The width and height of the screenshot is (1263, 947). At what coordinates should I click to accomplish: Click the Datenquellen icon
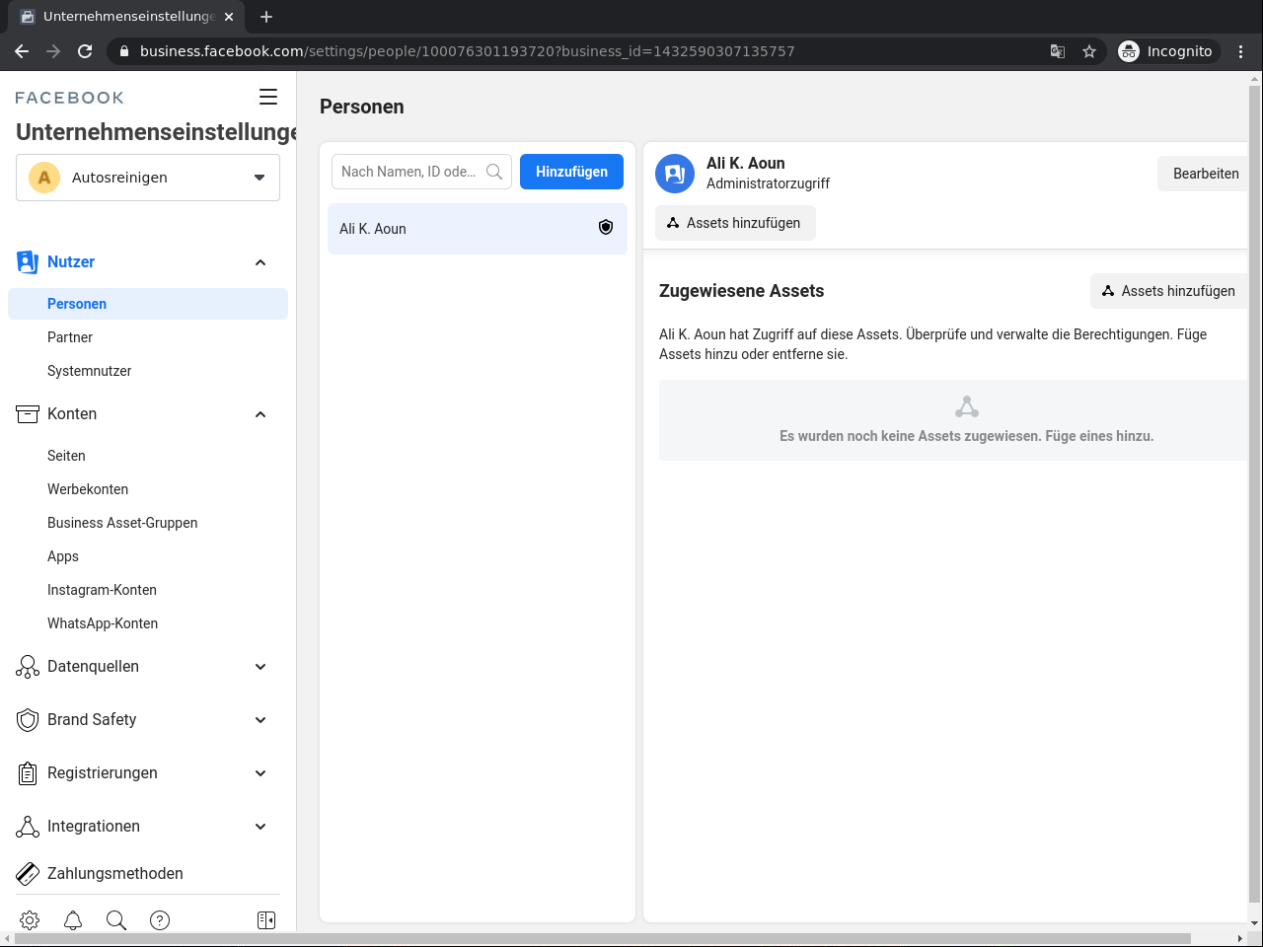tap(28, 667)
